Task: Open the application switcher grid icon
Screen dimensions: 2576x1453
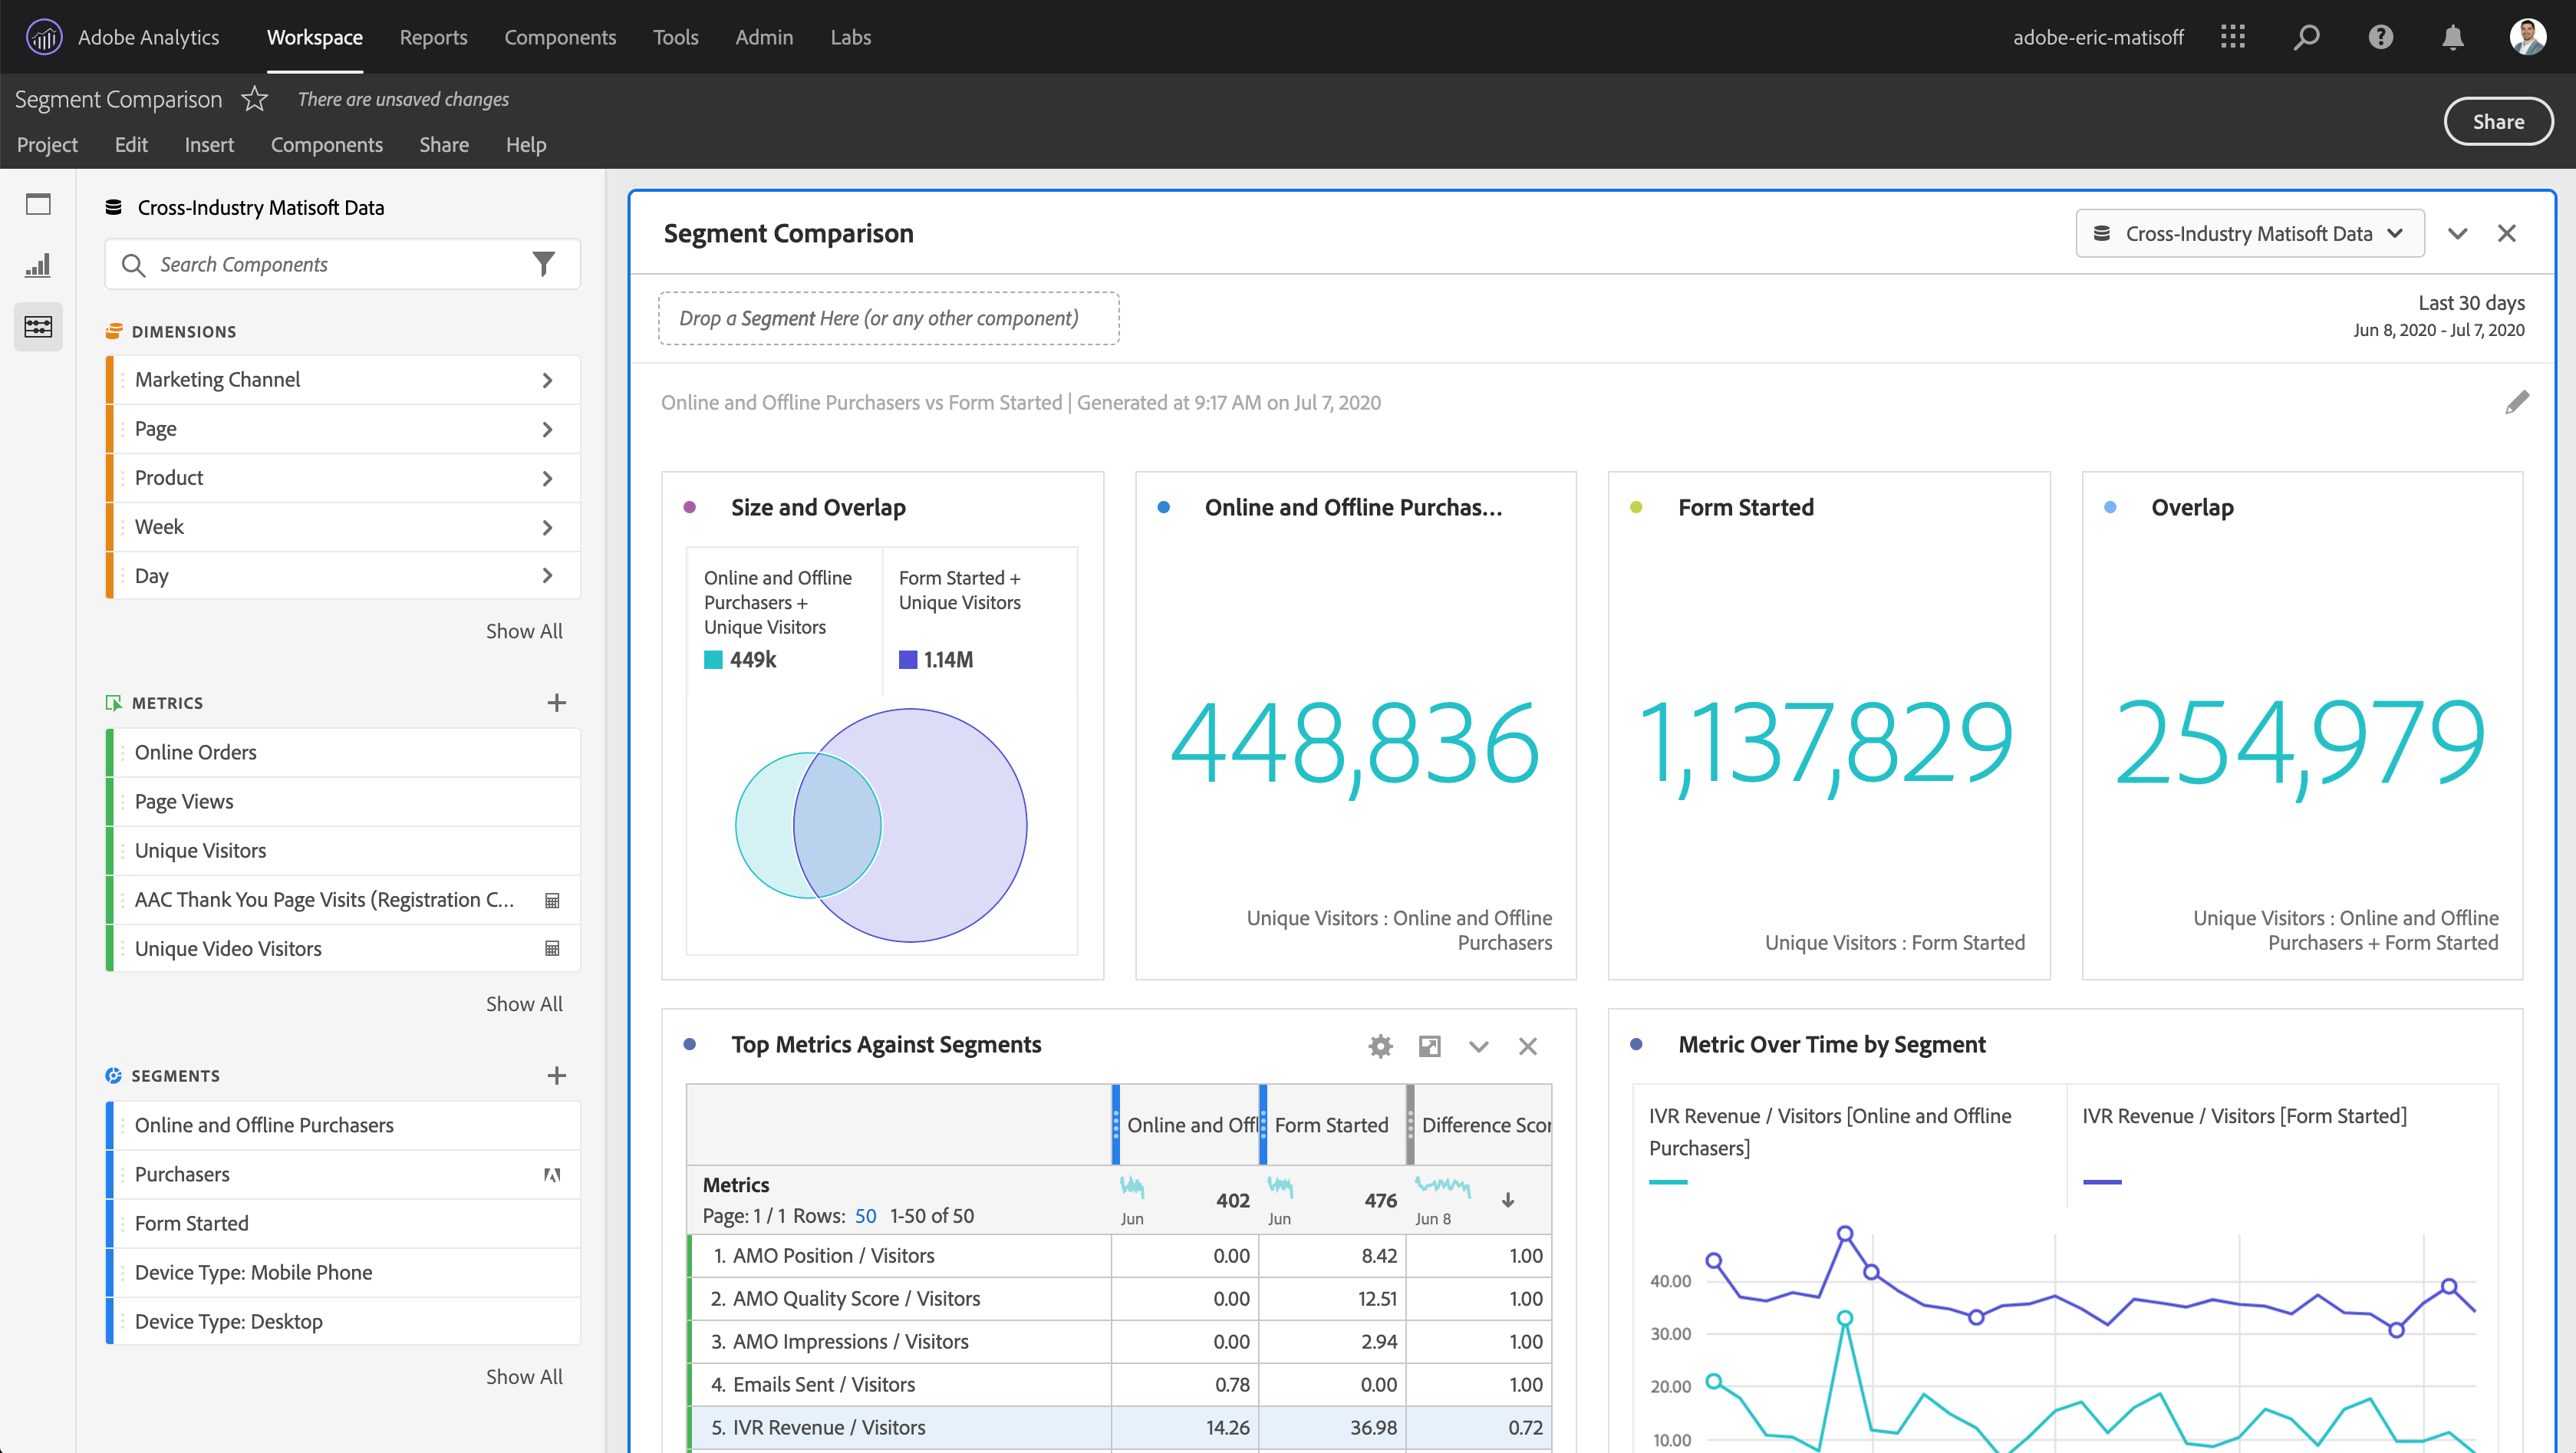Action: click(x=2233, y=38)
